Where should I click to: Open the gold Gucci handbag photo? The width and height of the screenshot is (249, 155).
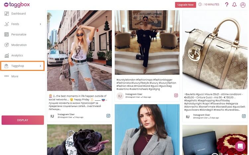215,50
